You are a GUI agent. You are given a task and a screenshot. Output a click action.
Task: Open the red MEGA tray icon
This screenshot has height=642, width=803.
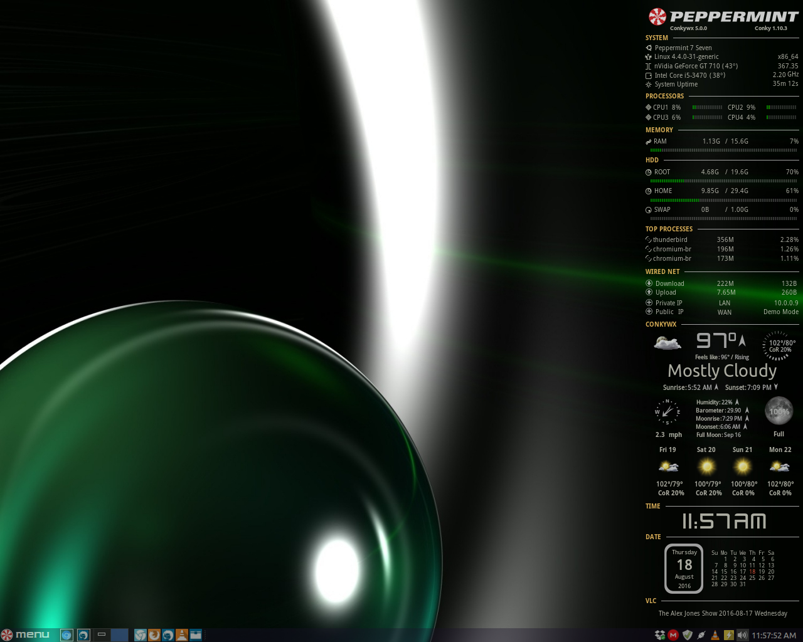(x=673, y=635)
